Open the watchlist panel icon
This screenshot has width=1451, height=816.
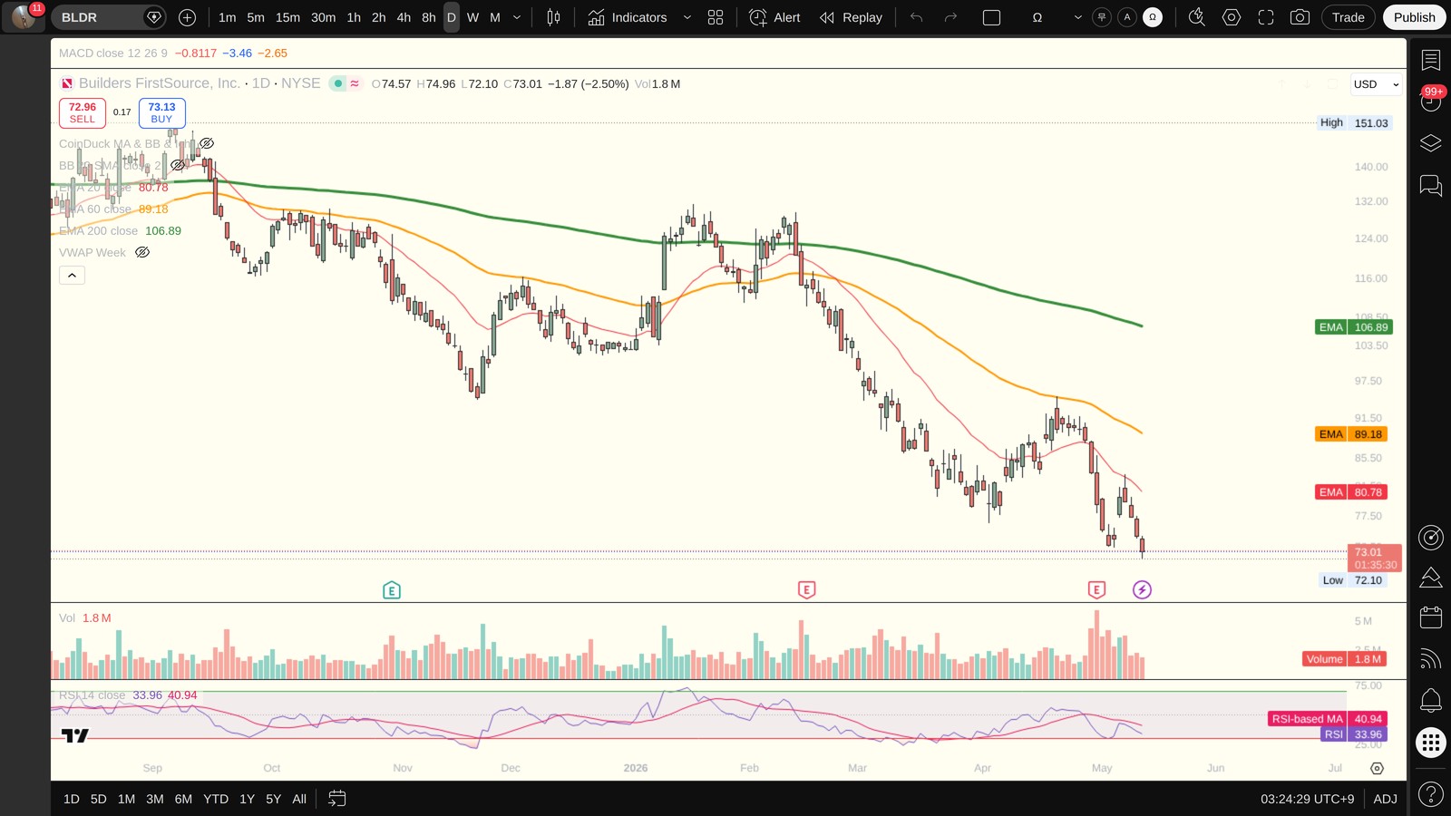(1431, 60)
